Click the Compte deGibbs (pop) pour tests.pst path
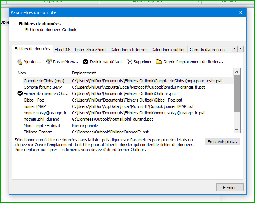The height and width of the screenshot is (203, 255). click(147, 81)
